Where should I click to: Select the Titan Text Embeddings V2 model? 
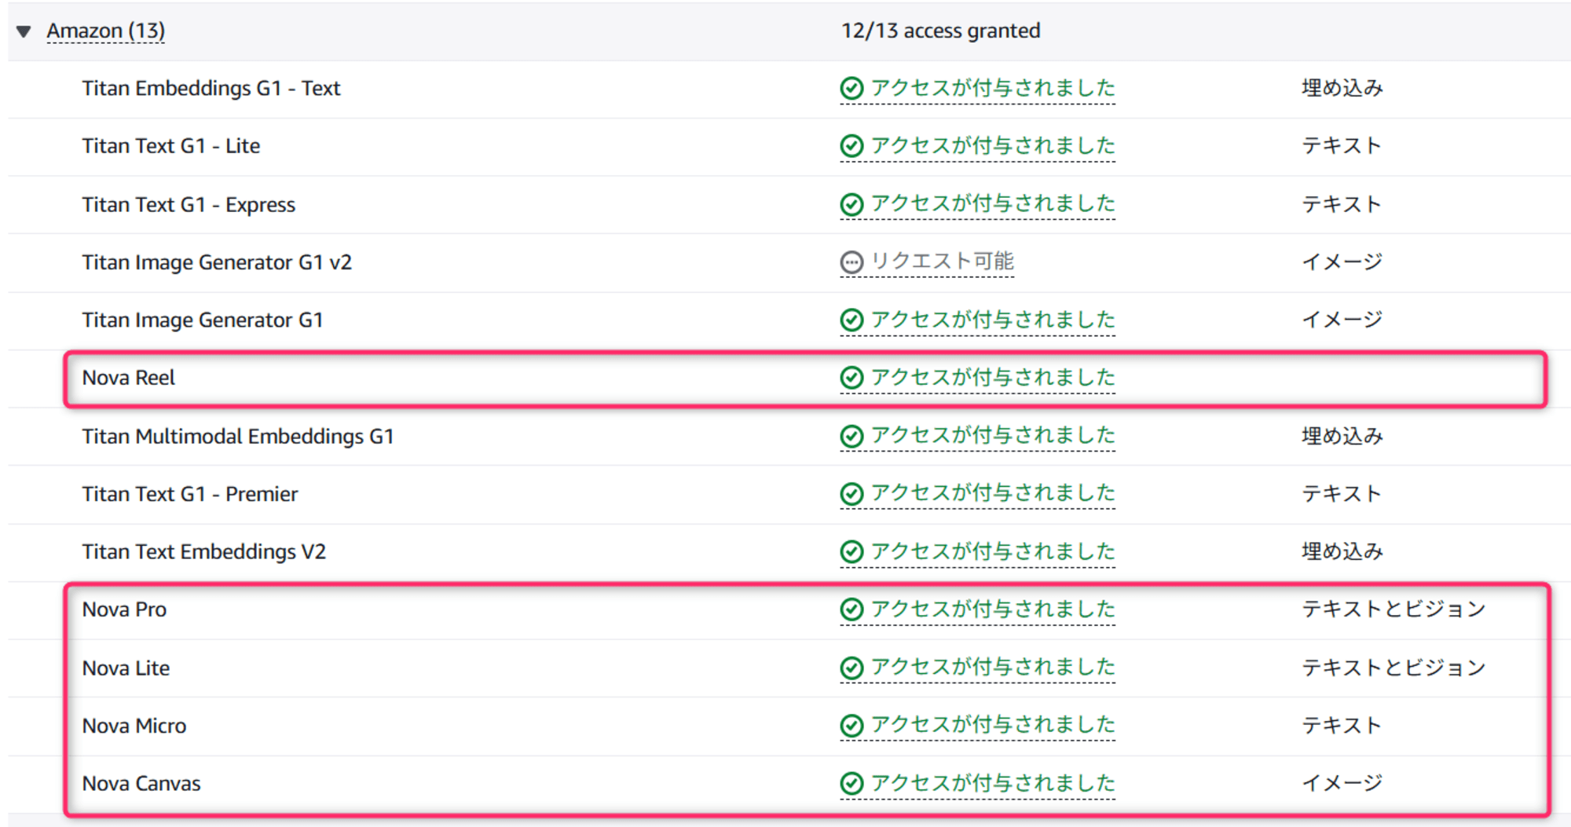pyautogui.click(x=204, y=552)
